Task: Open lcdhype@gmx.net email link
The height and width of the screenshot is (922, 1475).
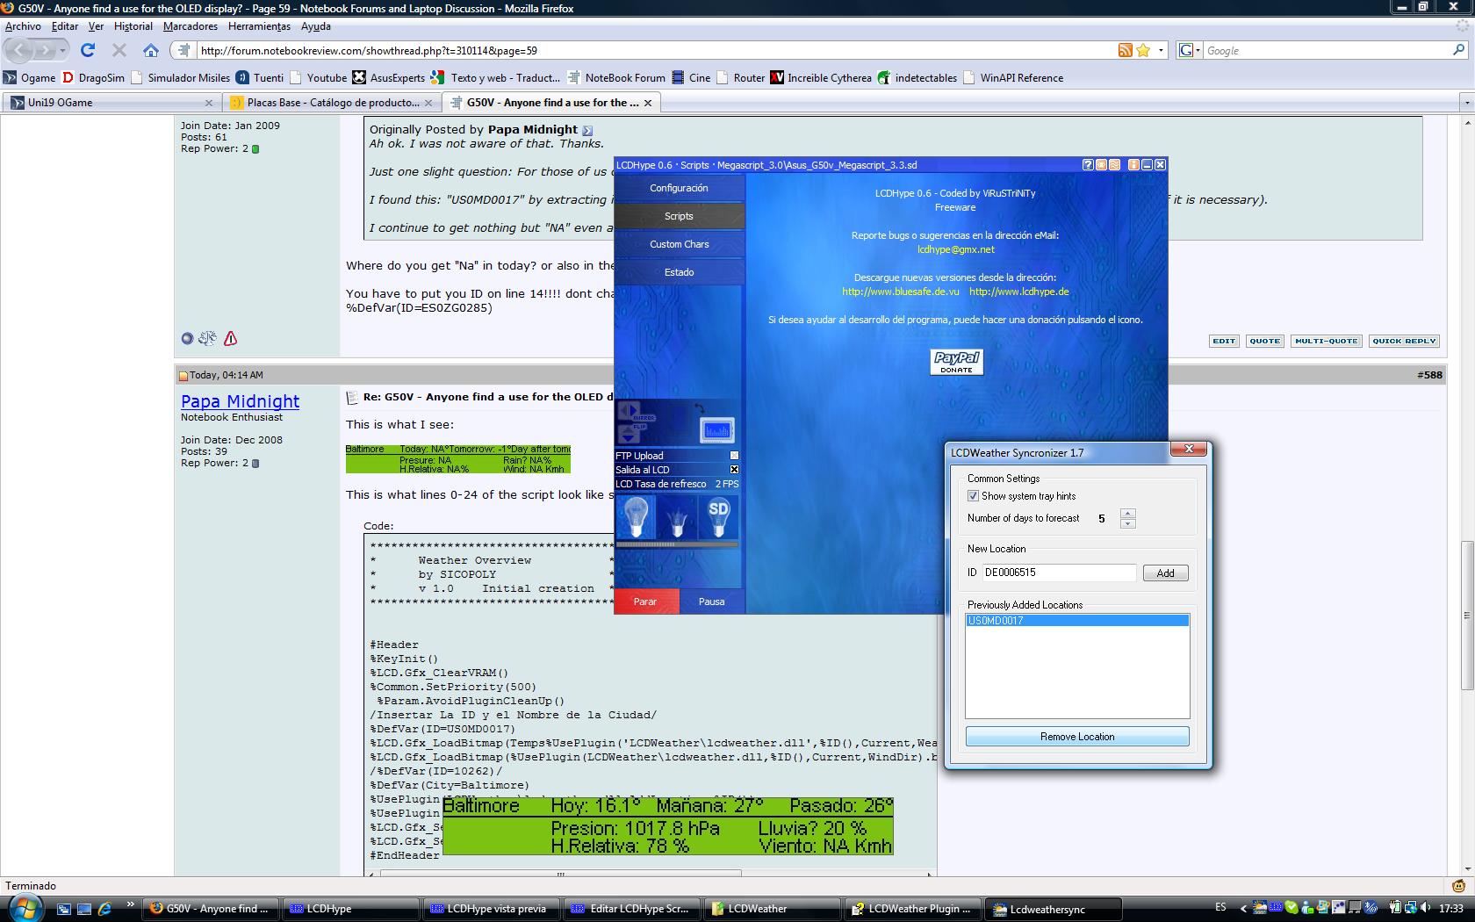Action: click(955, 249)
